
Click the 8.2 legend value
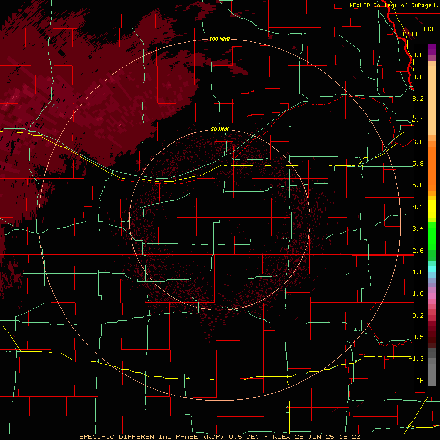coord(418,98)
